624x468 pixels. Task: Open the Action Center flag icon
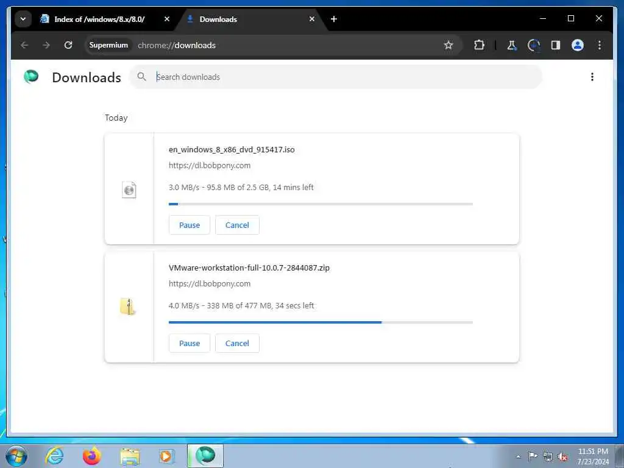click(533, 456)
